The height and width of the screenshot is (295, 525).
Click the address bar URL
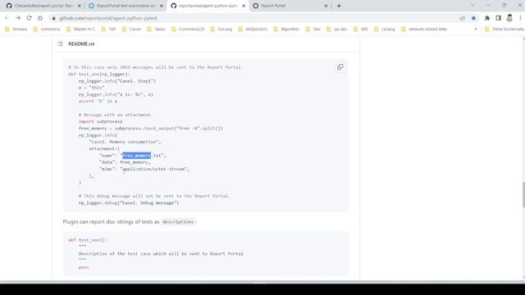coord(107,18)
